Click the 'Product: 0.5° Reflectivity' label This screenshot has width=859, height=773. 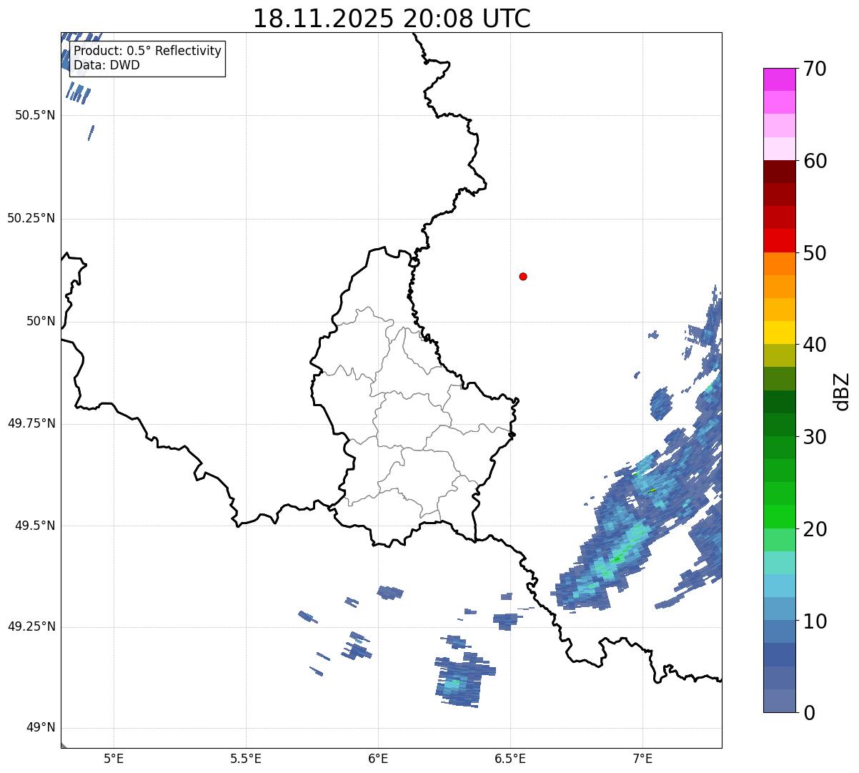[x=148, y=51]
